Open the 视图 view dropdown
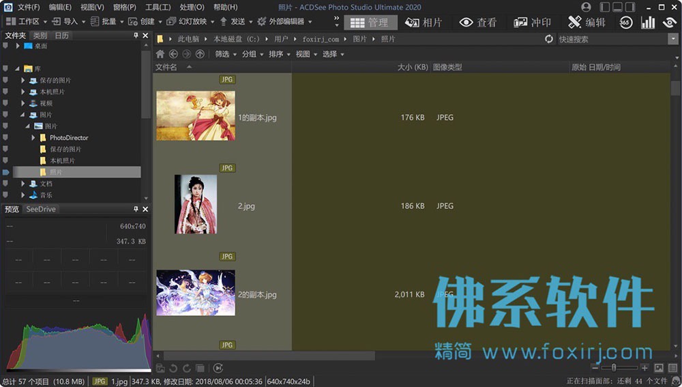This screenshot has width=682, height=387. click(306, 54)
